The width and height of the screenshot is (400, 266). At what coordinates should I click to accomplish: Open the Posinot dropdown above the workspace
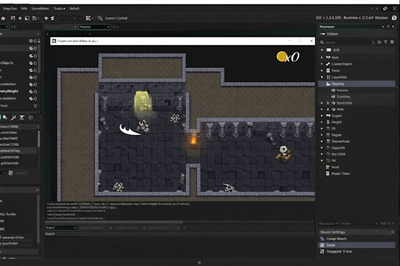coord(95,27)
